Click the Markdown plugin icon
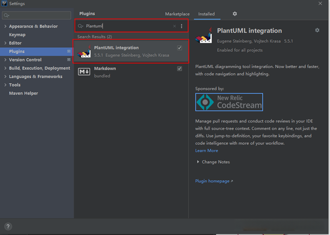The height and width of the screenshot is (235, 330). [x=85, y=72]
